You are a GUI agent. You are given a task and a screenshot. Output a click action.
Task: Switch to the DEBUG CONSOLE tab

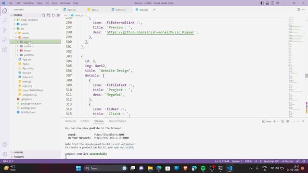coord(117,121)
